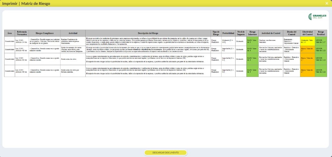Click the Nivel de Impacto column header

pyautogui.click(x=241, y=33)
